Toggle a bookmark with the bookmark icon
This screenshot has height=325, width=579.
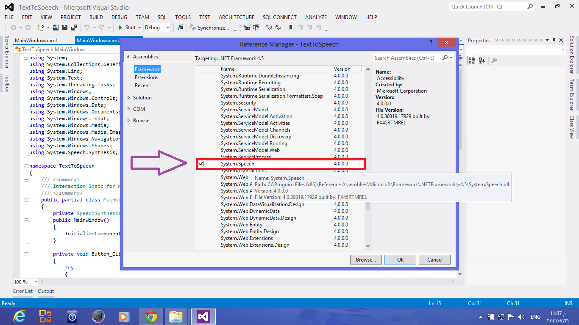pos(291,27)
